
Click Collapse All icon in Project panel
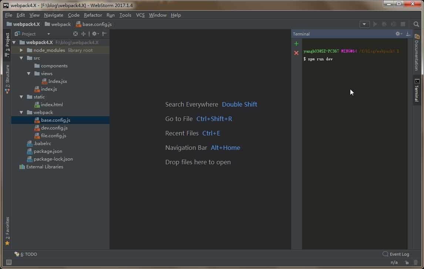coord(84,34)
